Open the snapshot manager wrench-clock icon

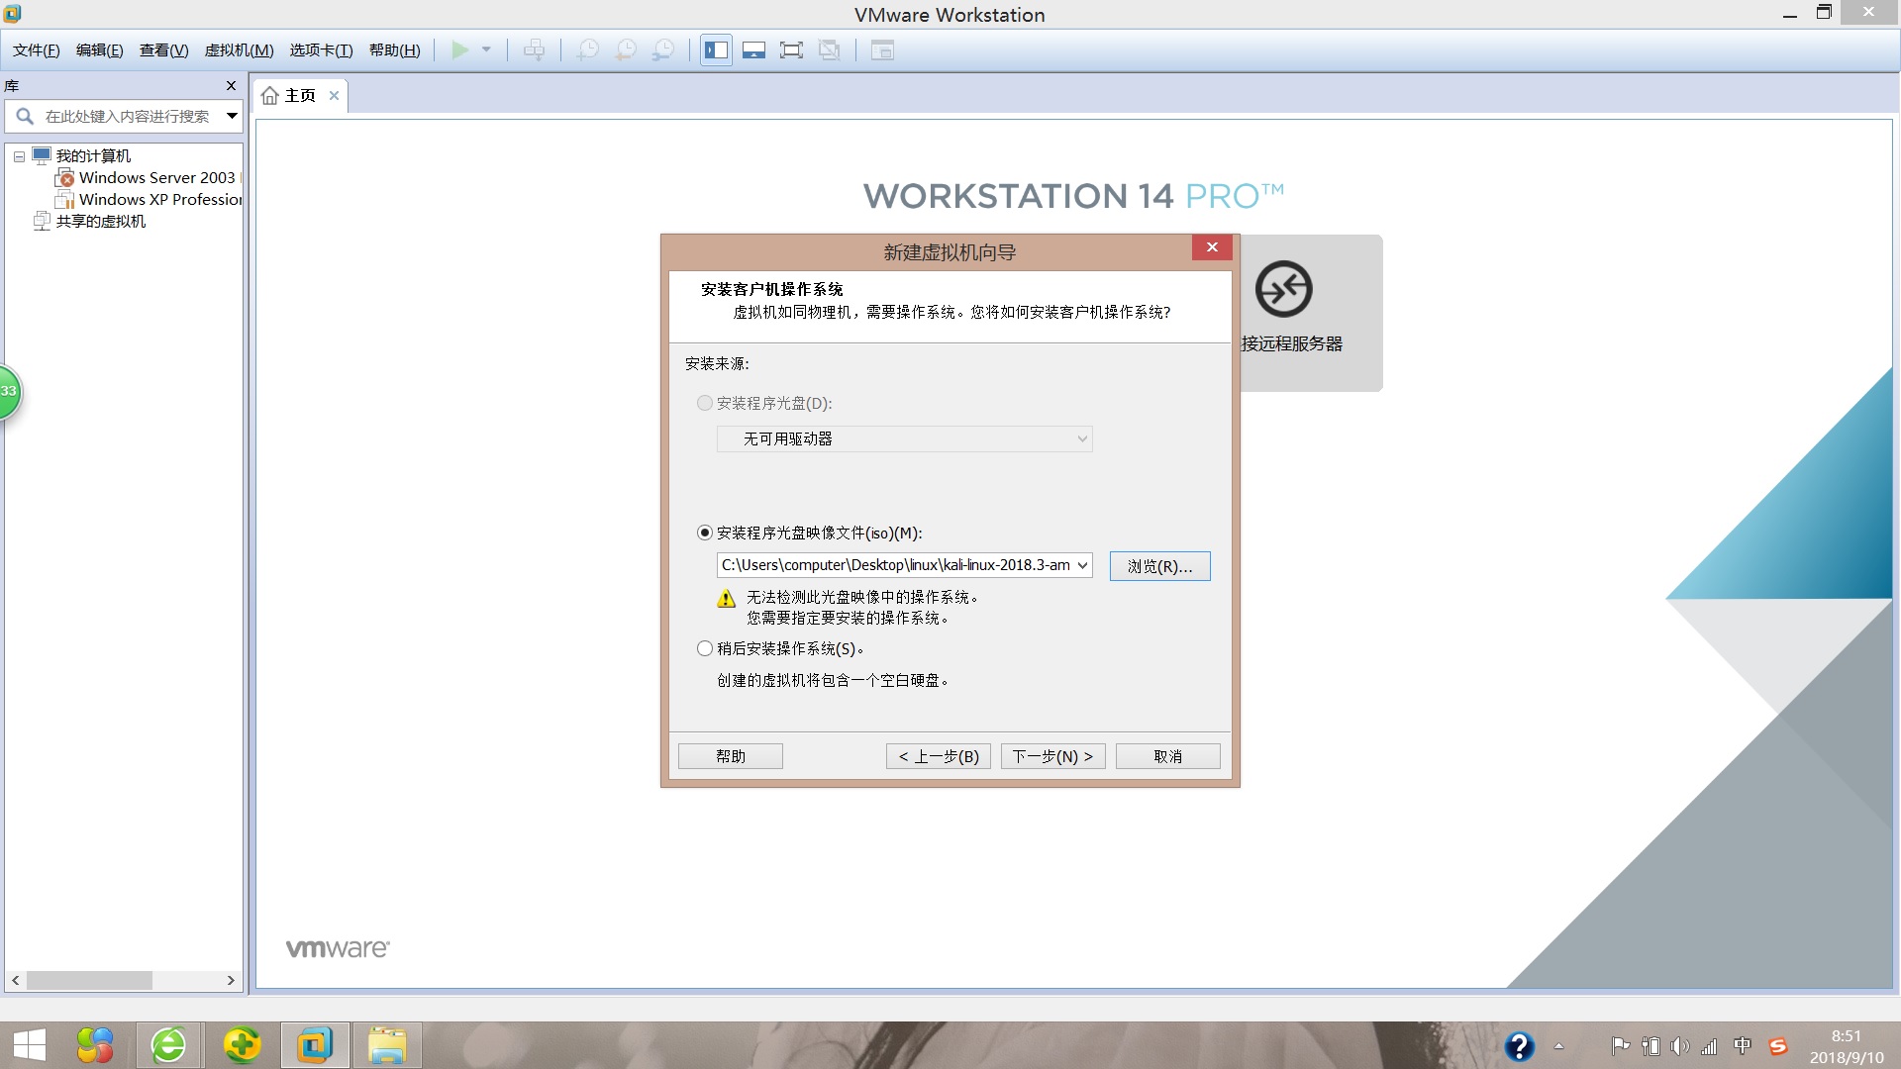point(663,49)
